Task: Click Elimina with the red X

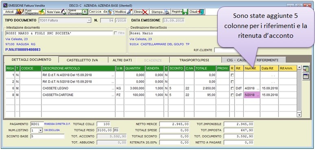Action: point(141,12)
